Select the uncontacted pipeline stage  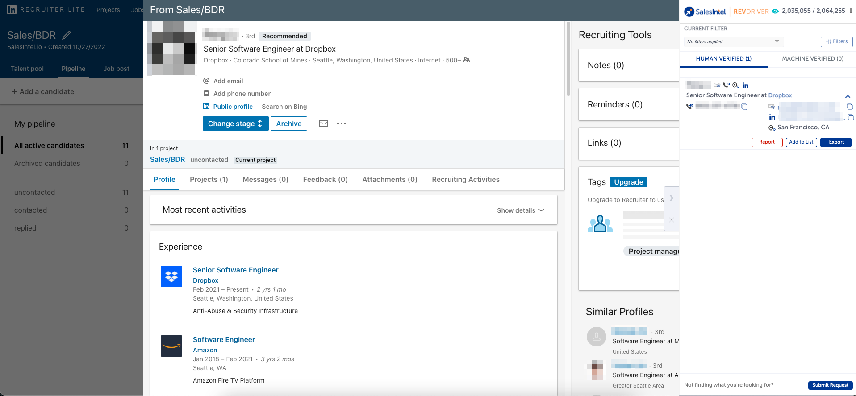coord(71,192)
